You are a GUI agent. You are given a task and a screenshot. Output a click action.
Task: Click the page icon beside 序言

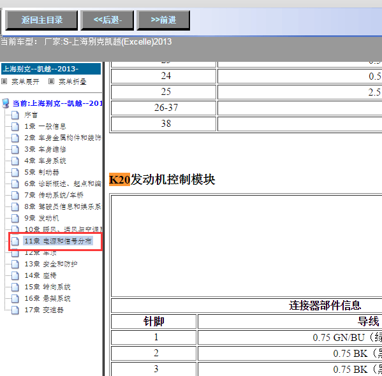pos(15,115)
